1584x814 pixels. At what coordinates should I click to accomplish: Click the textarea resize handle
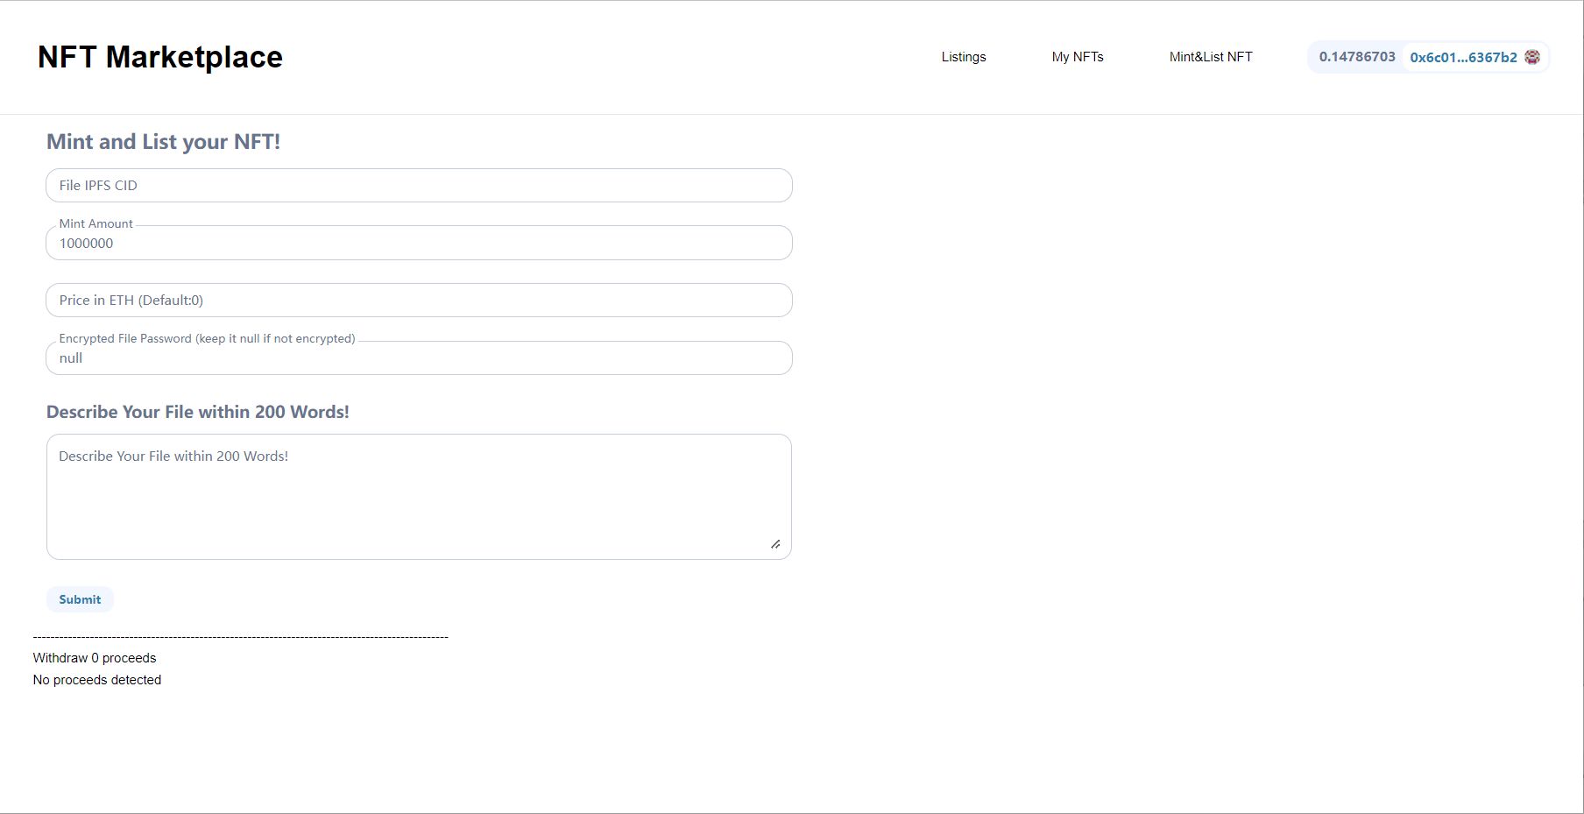coord(775,544)
